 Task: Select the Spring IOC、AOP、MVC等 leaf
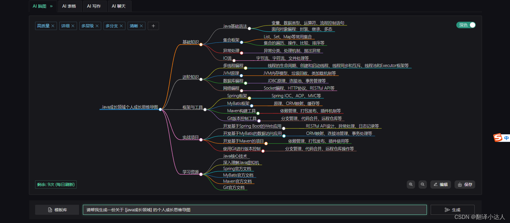[x=296, y=96]
